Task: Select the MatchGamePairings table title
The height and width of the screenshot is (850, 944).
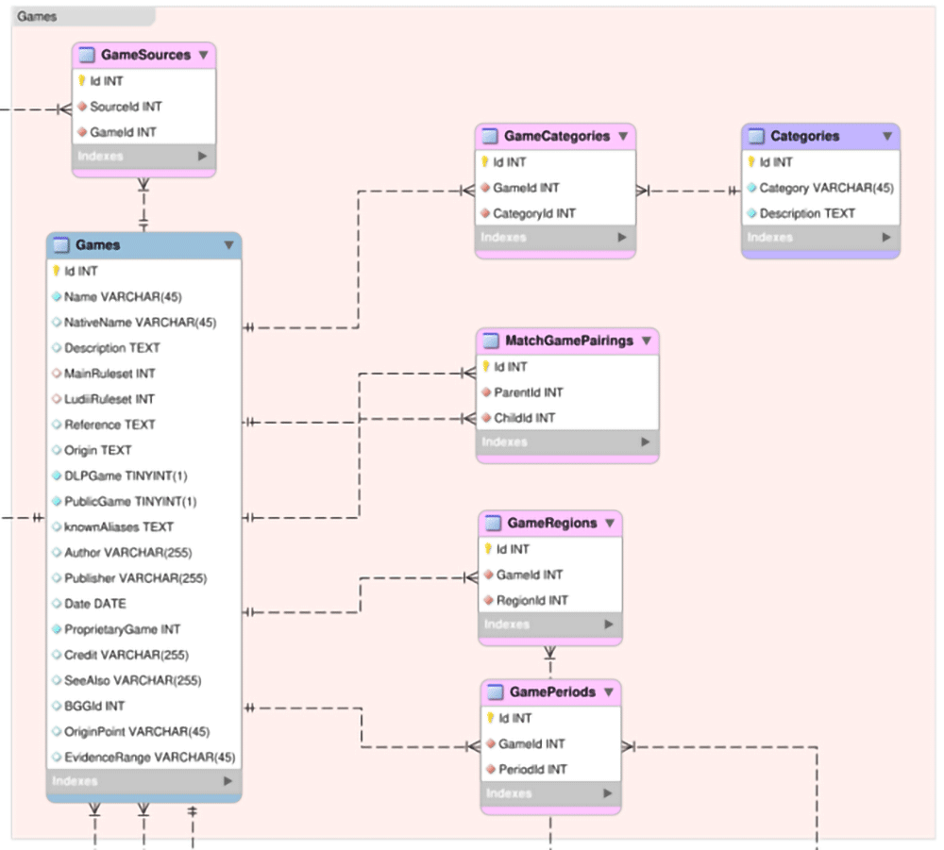Action: (569, 342)
